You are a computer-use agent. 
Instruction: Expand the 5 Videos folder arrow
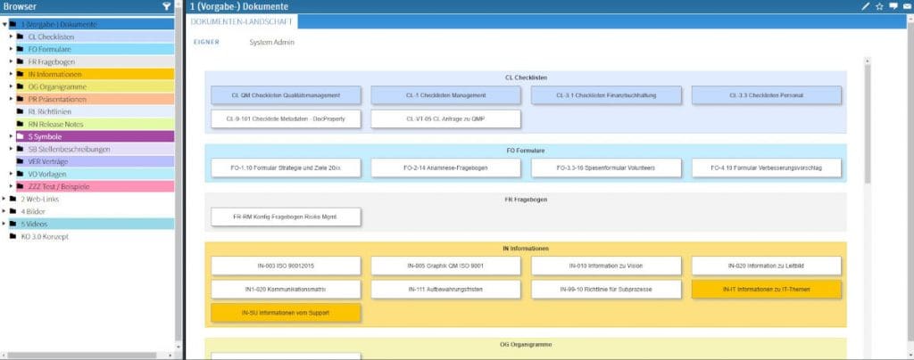4,224
